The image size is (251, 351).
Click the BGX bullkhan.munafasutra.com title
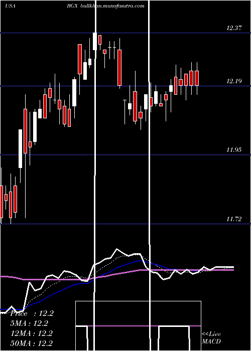click(105, 6)
